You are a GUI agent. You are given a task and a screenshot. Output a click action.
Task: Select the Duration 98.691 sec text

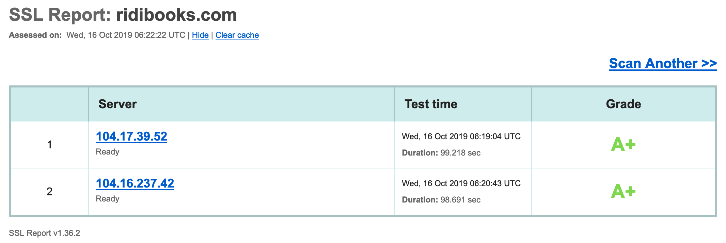(441, 200)
